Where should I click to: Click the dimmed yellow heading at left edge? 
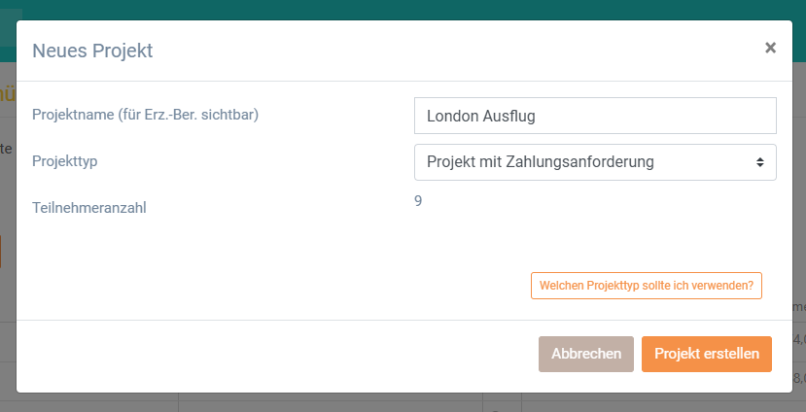click(7, 96)
